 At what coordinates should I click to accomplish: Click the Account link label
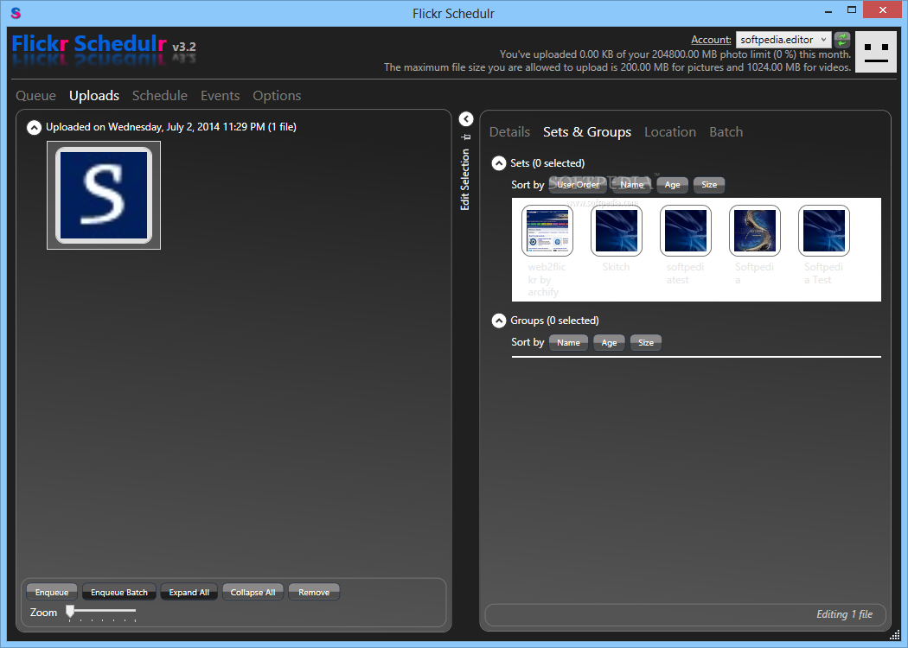[x=711, y=40]
